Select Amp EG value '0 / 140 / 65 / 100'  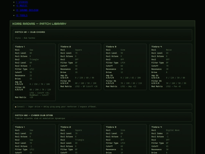[x=131, y=78]
